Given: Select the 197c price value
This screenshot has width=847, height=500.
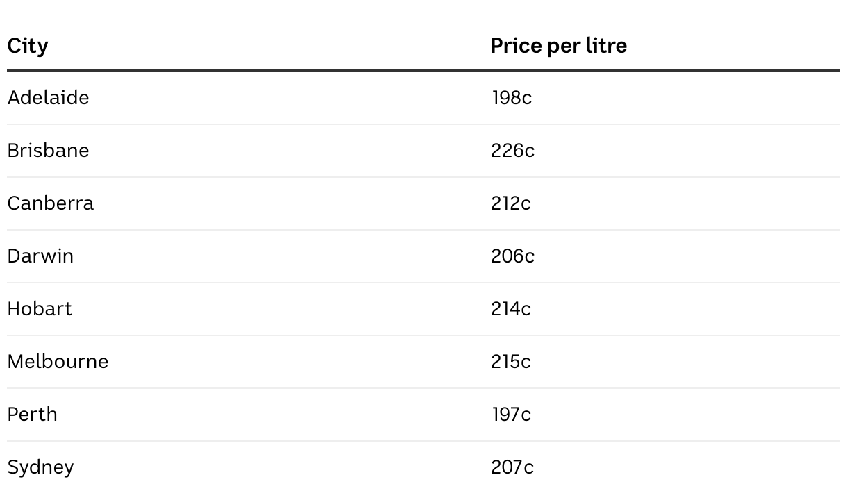Looking at the screenshot, I should tap(512, 415).
